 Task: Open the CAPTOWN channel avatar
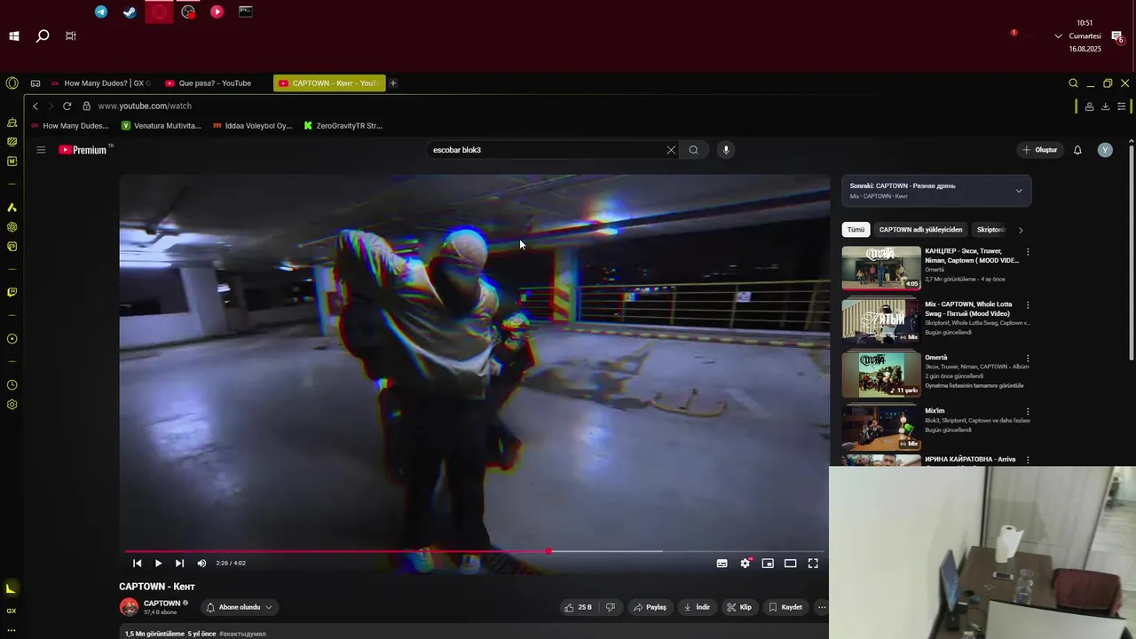[x=129, y=607]
